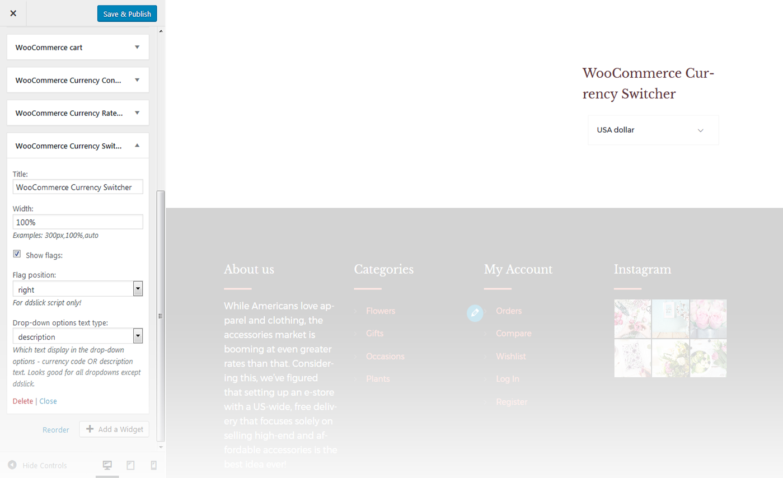The width and height of the screenshot is (783, 478).
Task: Open Compare account link
Action: [x=514, y=333]
